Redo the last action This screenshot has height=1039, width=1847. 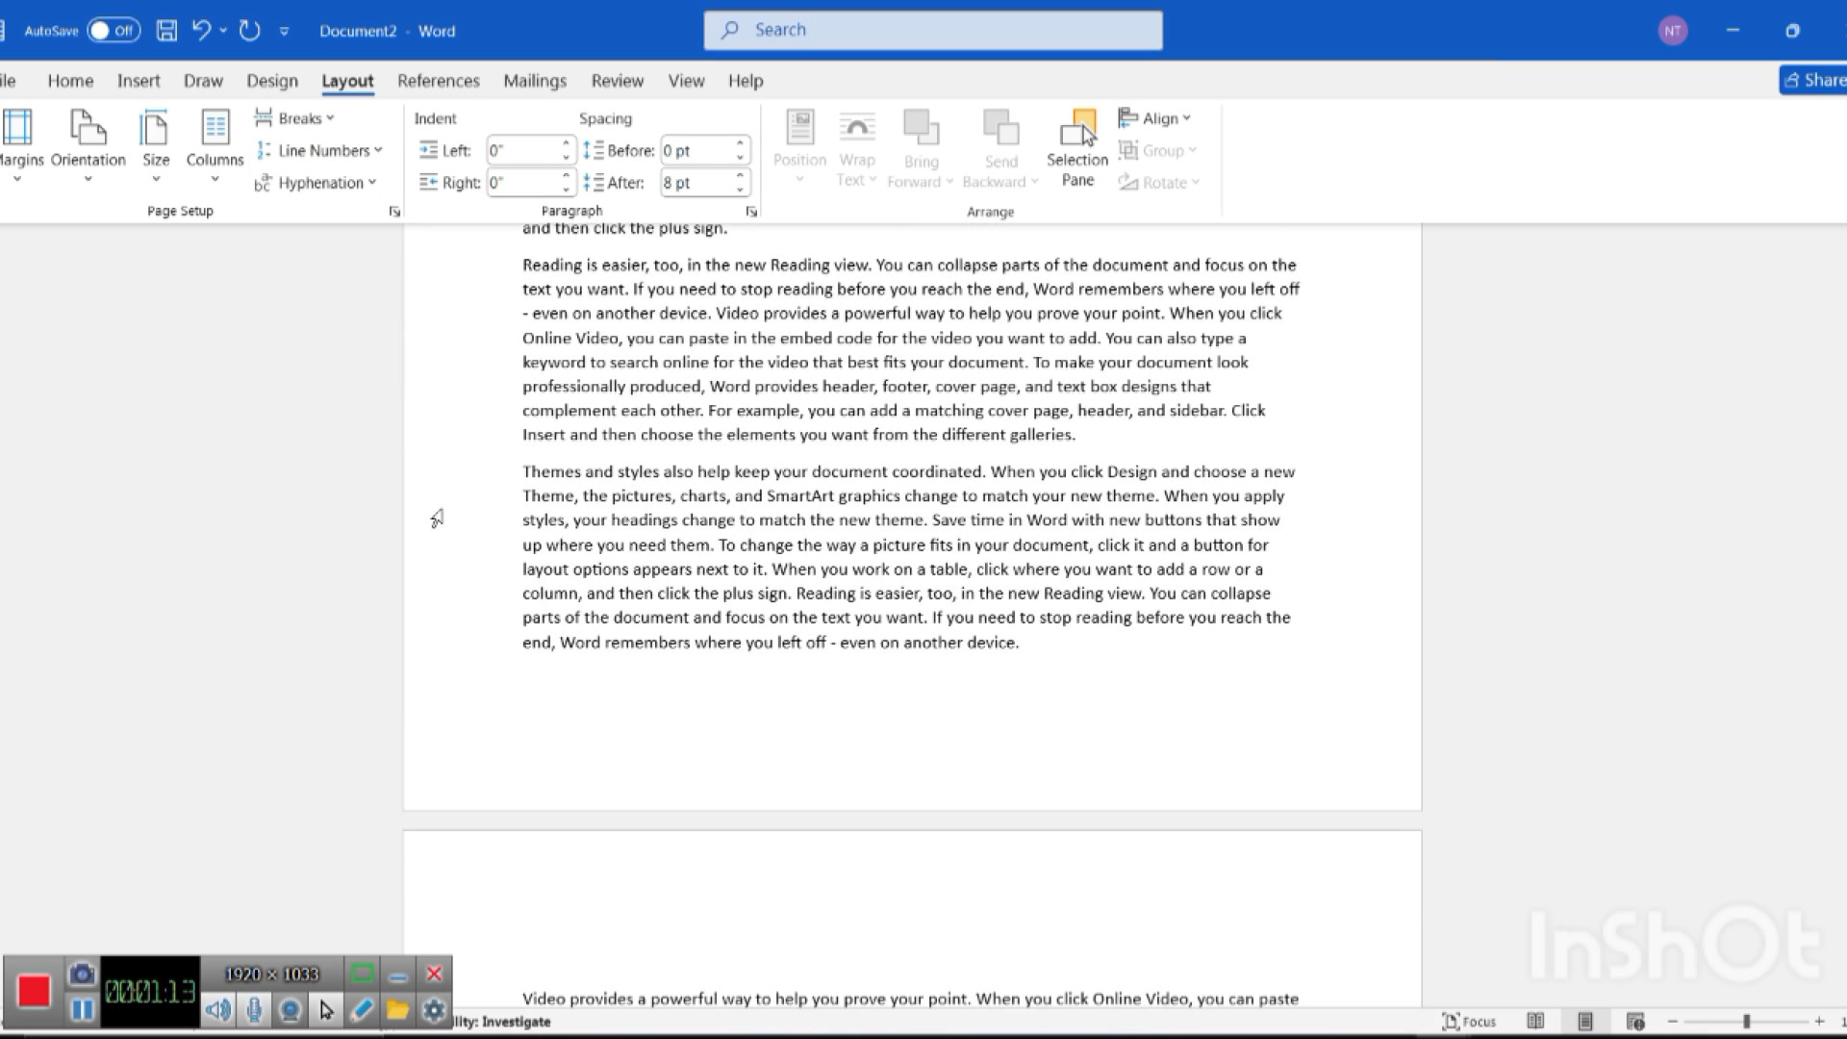tap(250, 31)
